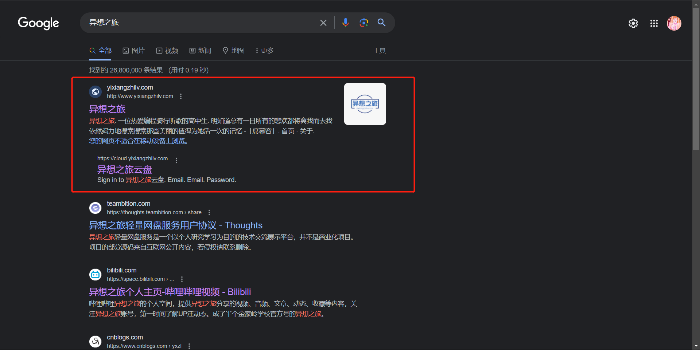Click the 找到约 26,800,000 条结果 text

click(126, 70)
